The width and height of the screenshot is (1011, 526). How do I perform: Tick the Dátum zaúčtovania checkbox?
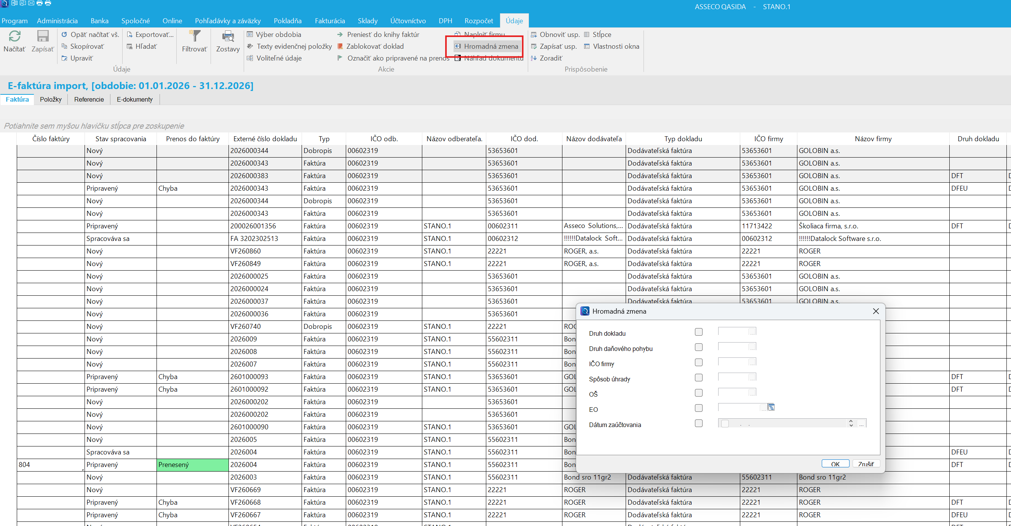(699, 423)
